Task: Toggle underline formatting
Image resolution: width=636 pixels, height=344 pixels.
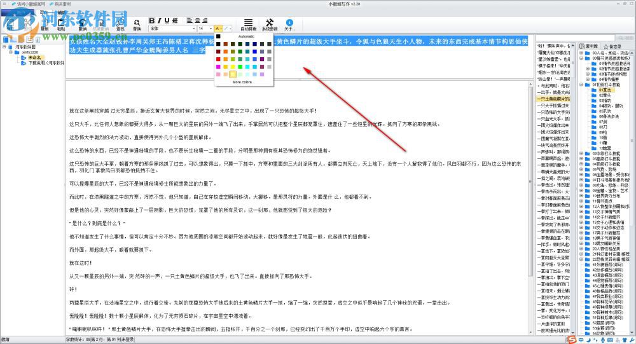Action: pos(167,21)
